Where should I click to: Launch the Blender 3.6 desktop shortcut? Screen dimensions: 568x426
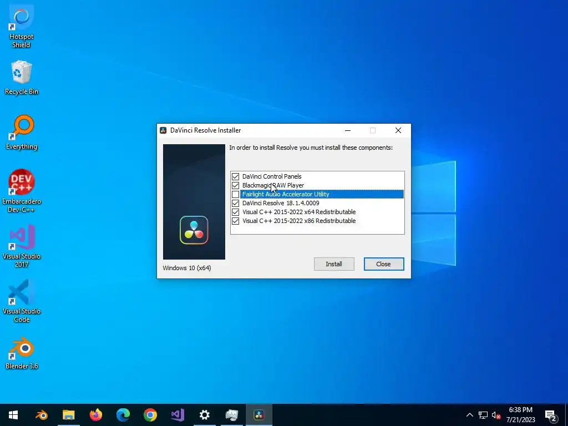coord(22,353)
